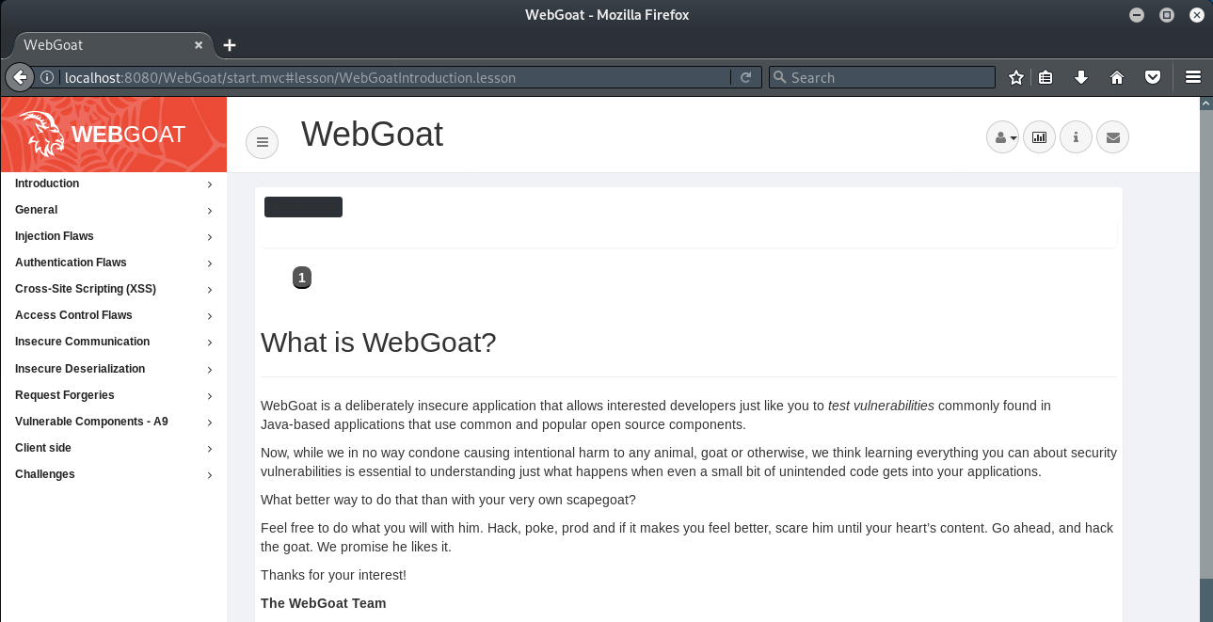The width and height of the screenshot is (1213, 622).
Task: Reload the current lesson page
Action: 746,77
